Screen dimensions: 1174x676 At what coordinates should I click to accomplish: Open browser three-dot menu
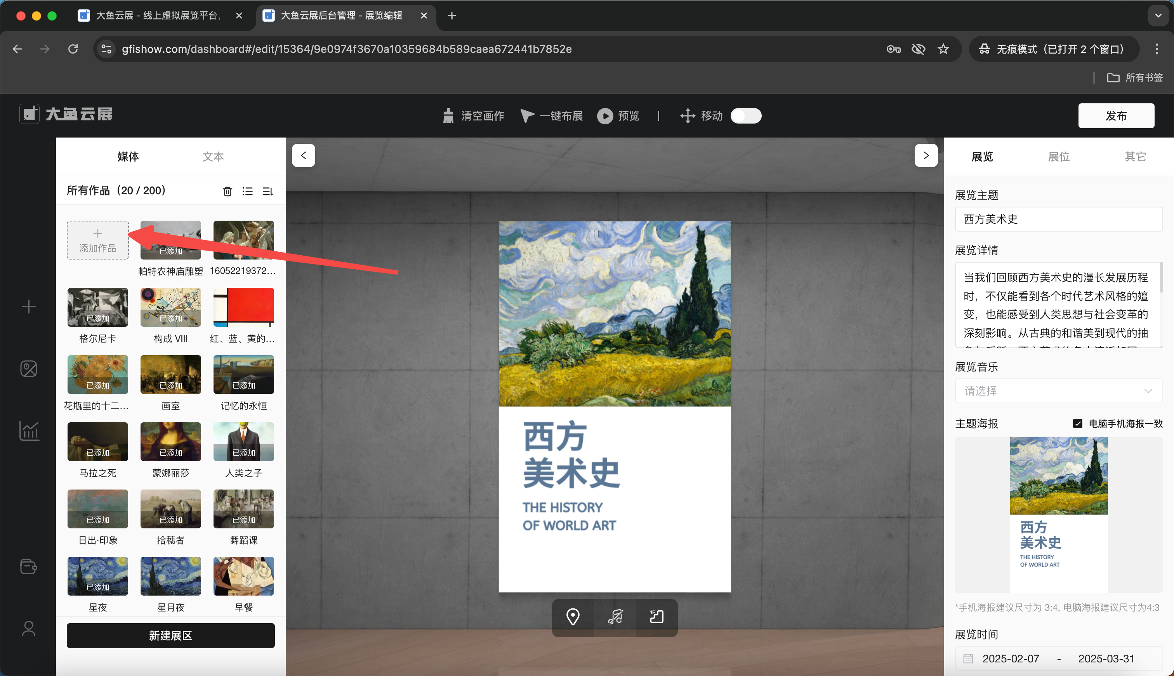(x=1157, y=49)
